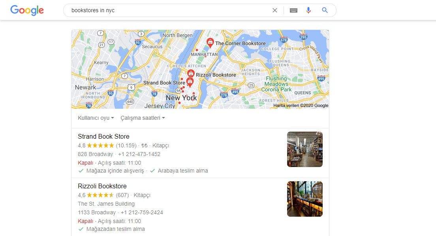Click the blue magnifier search icon

point(325,10)
